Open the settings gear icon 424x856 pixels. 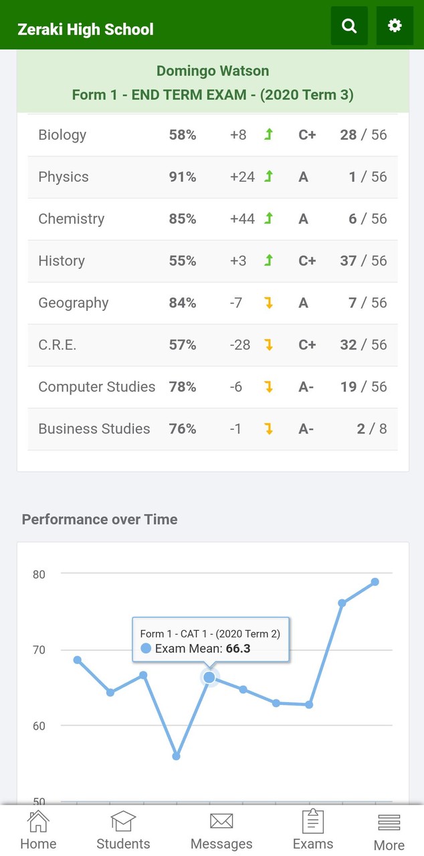coord(395,25)
